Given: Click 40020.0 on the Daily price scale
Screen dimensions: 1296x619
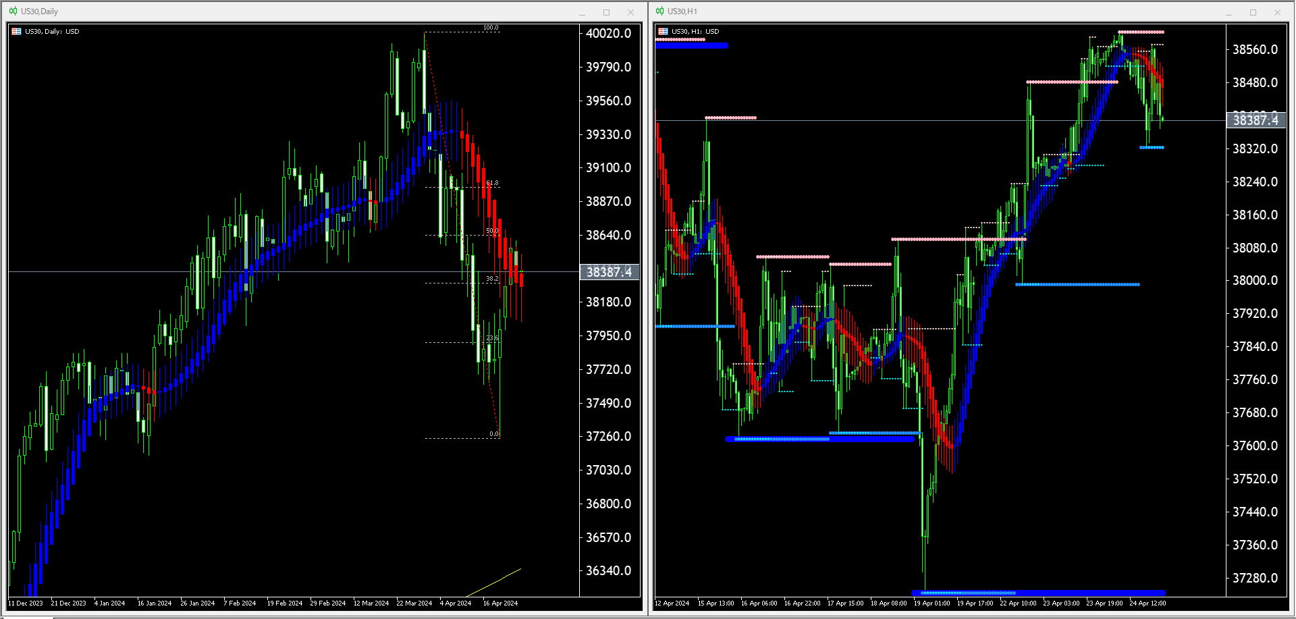Looking at the screenshot, I should tap(609, 33).
